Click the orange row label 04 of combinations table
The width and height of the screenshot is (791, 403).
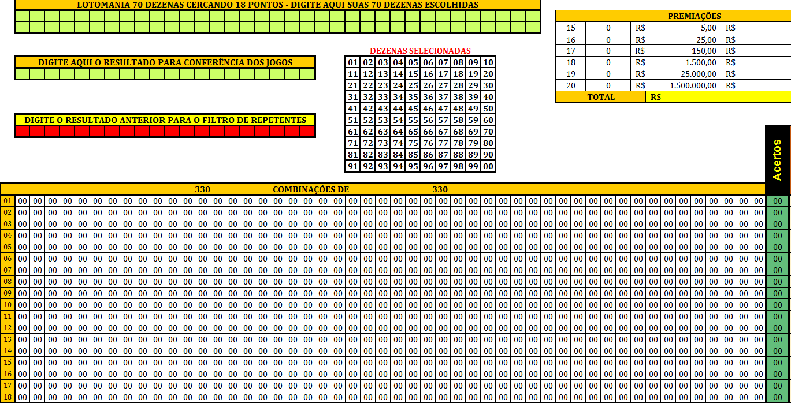pos(8,236)
